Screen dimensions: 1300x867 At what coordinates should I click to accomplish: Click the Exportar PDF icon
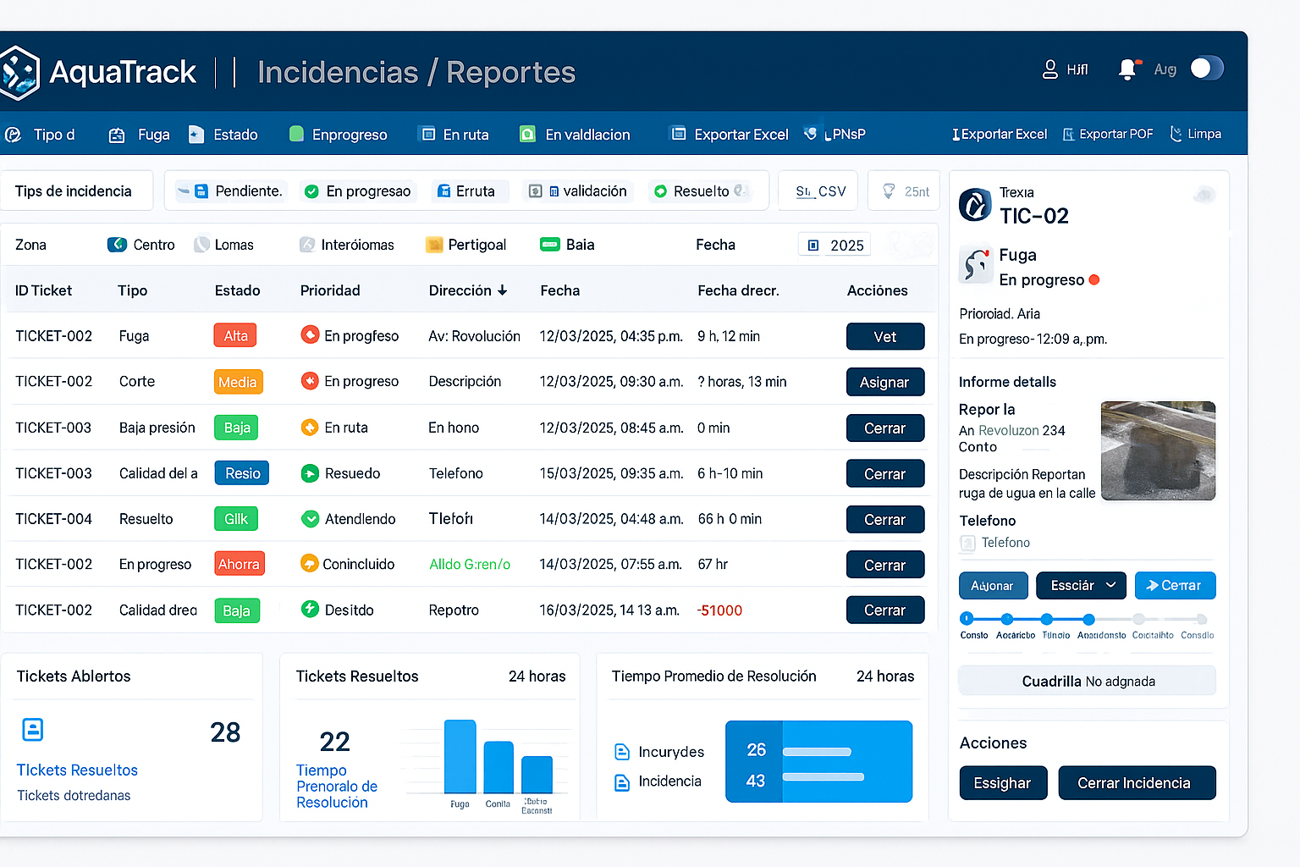pos(1069,135)
